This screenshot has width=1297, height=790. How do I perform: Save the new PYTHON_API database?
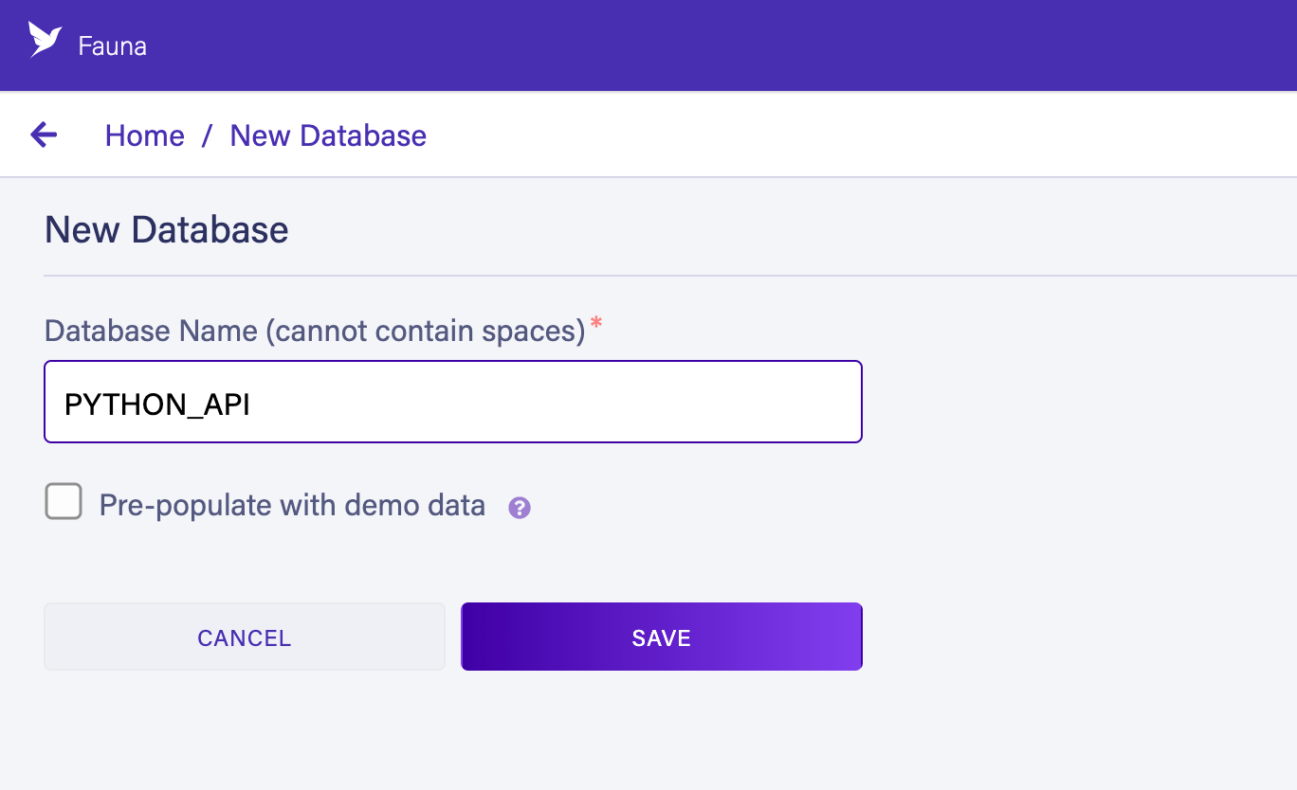[x=662, y=637]
